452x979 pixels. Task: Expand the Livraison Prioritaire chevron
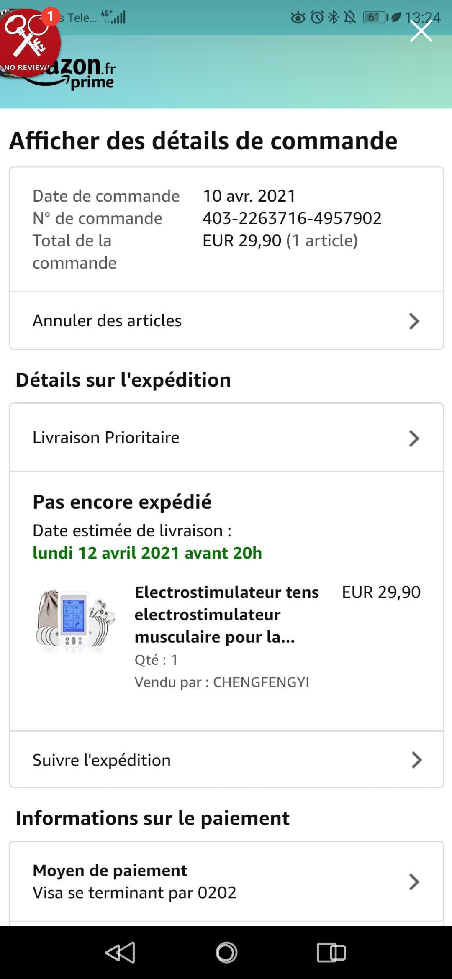(413, 438)
